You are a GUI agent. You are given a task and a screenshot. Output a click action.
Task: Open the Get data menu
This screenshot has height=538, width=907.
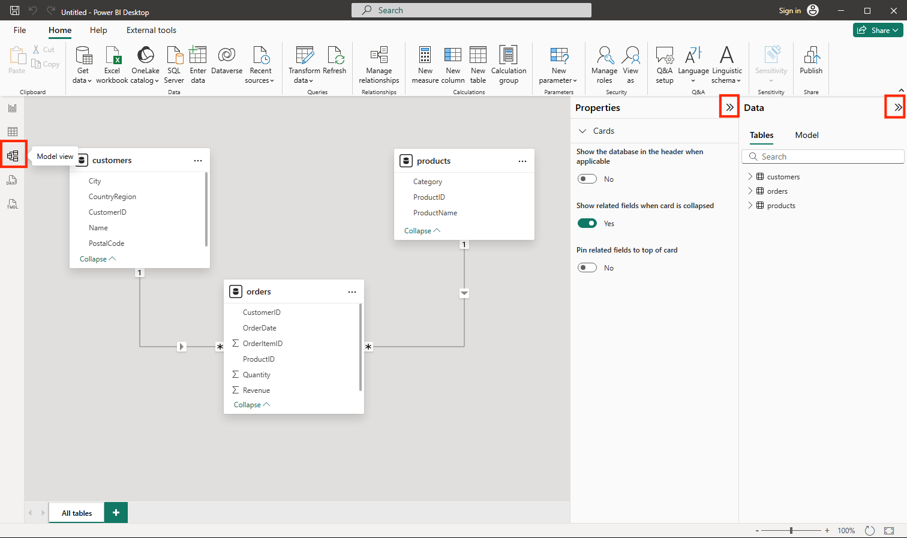[83, 65]
